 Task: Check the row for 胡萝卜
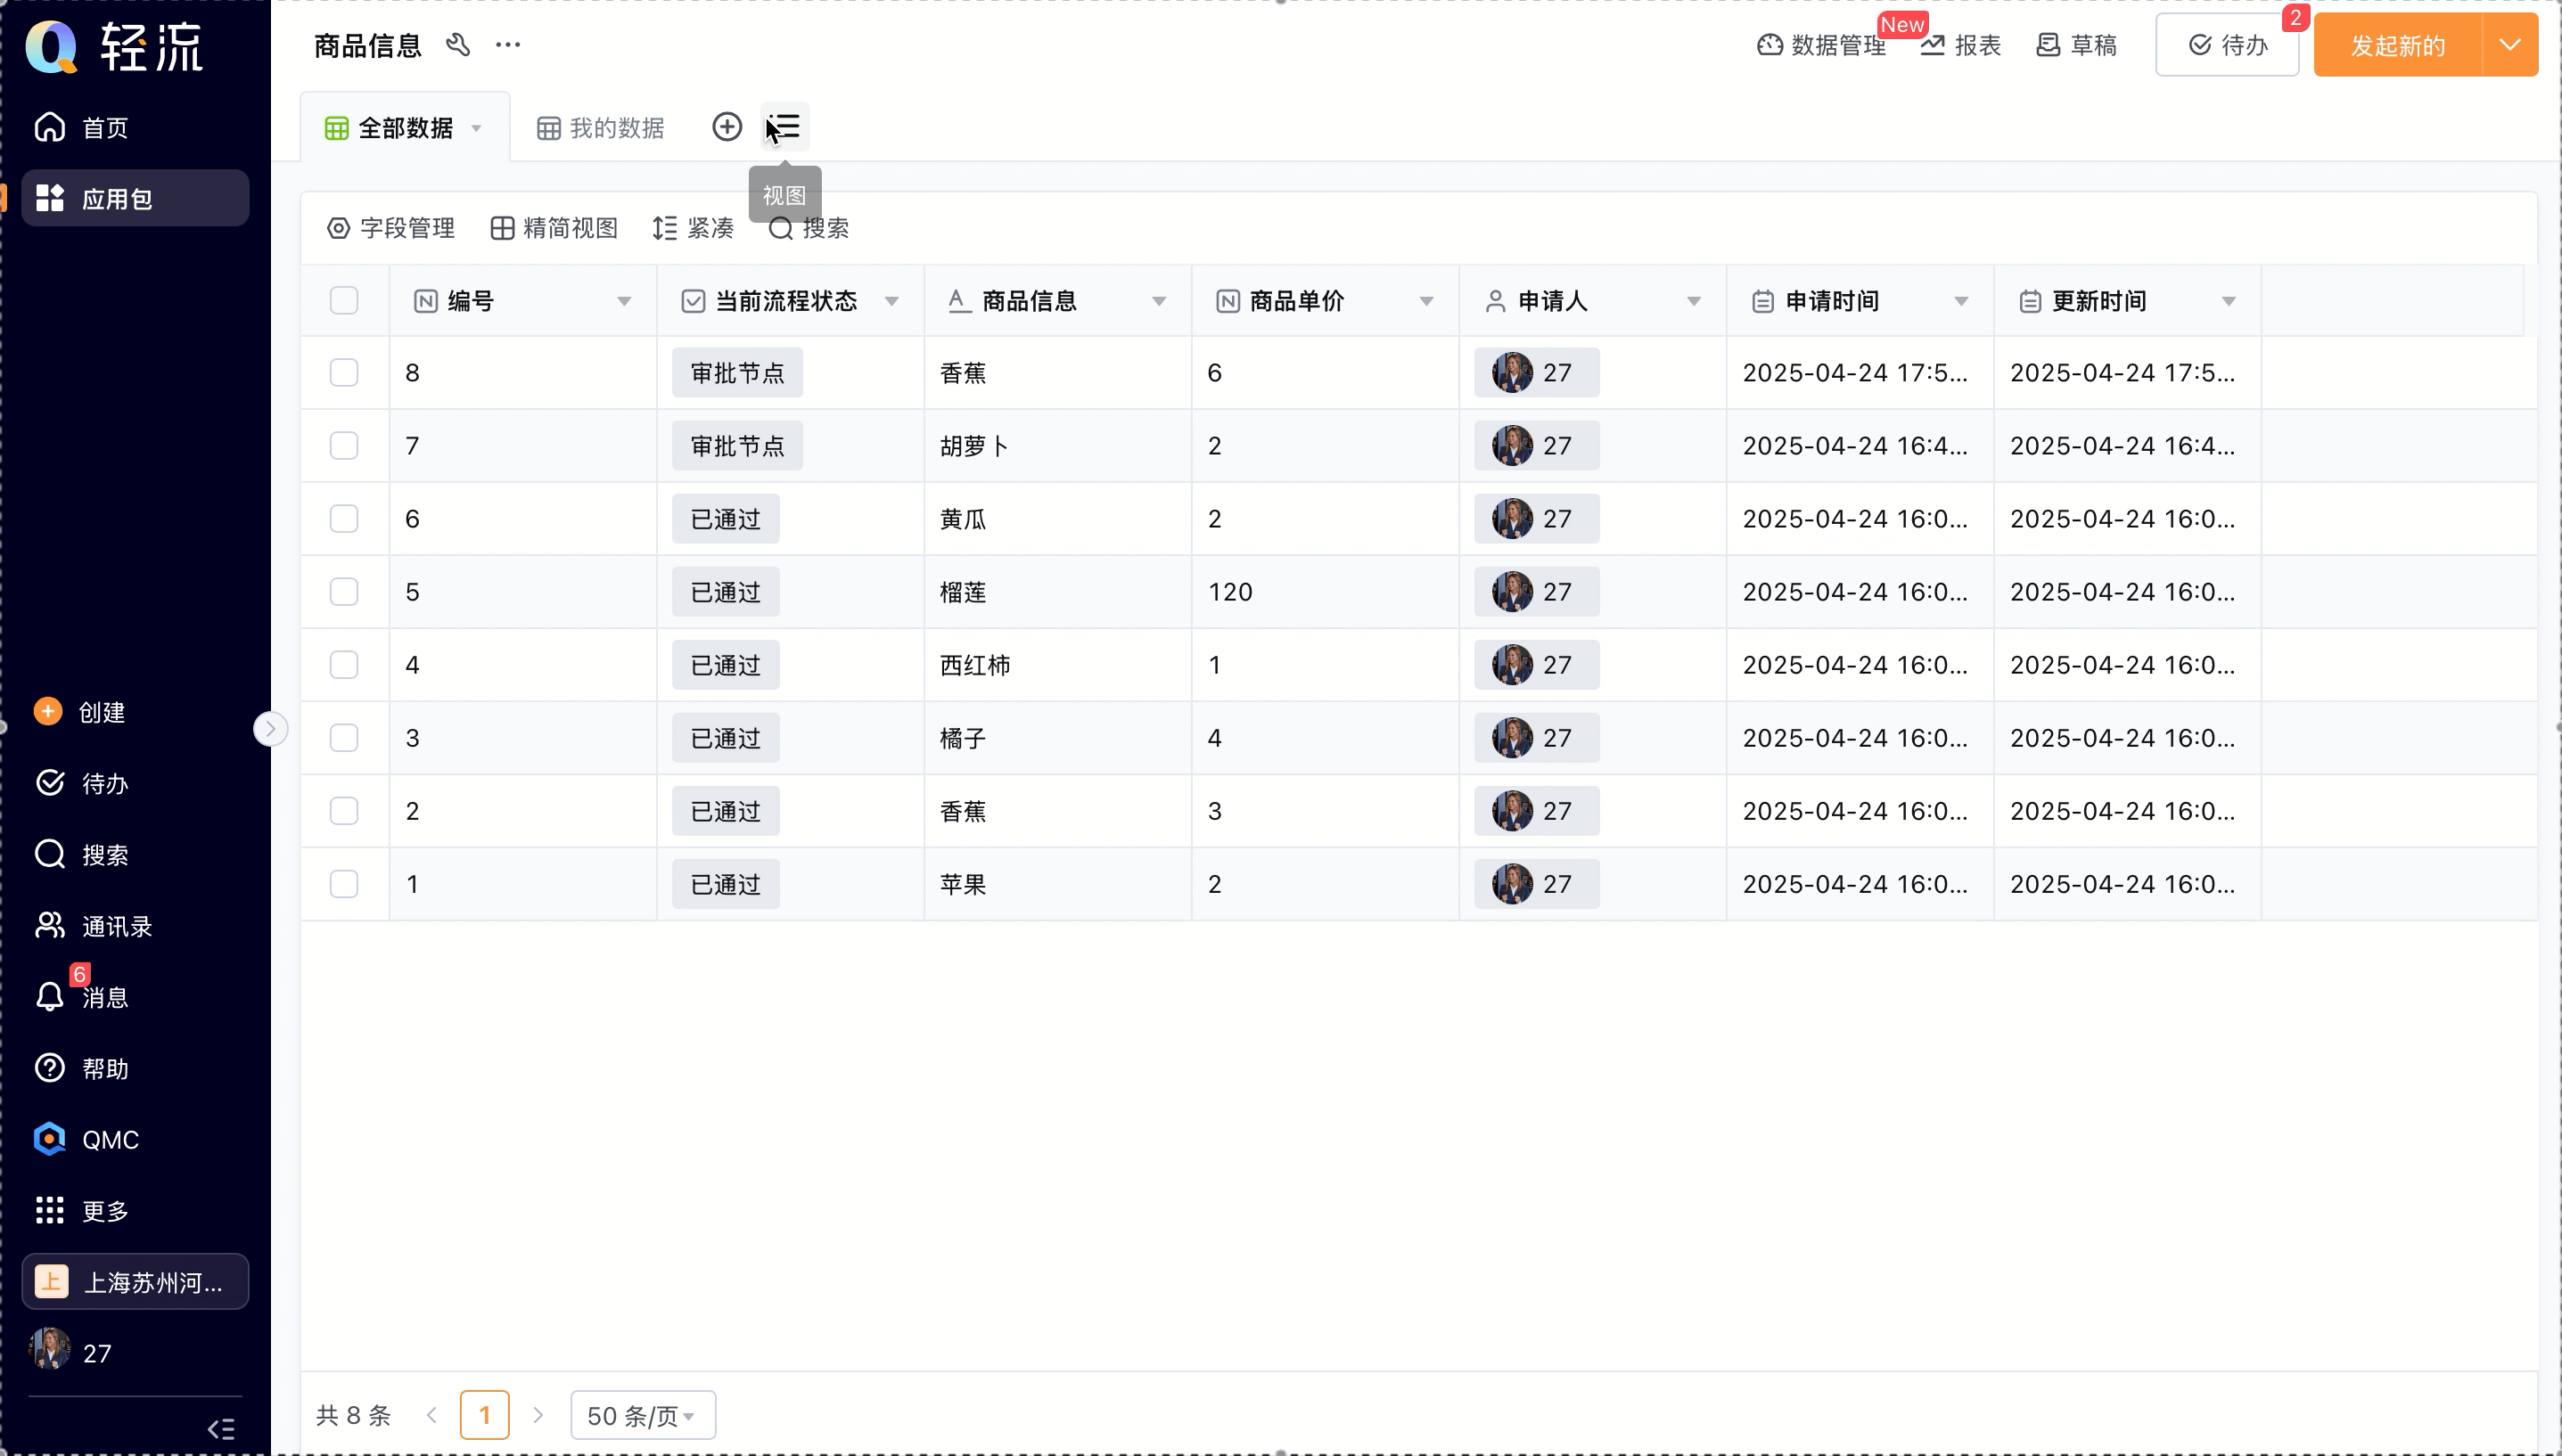[344, 445]
